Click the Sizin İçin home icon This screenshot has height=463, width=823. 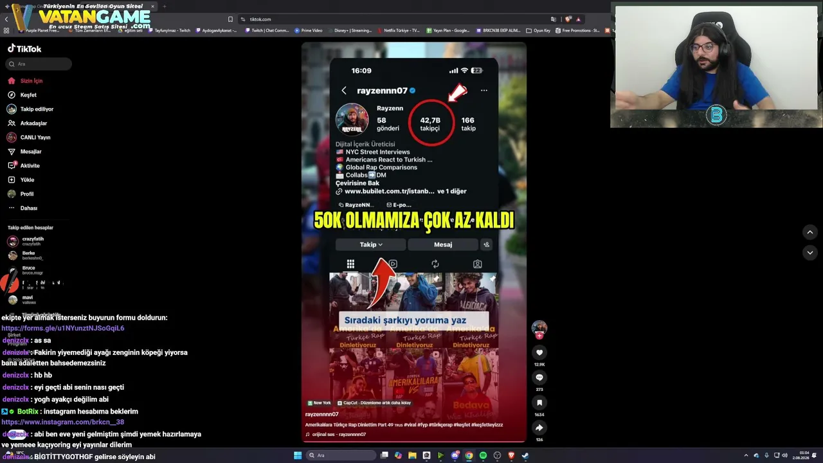(x=12, y=81)
